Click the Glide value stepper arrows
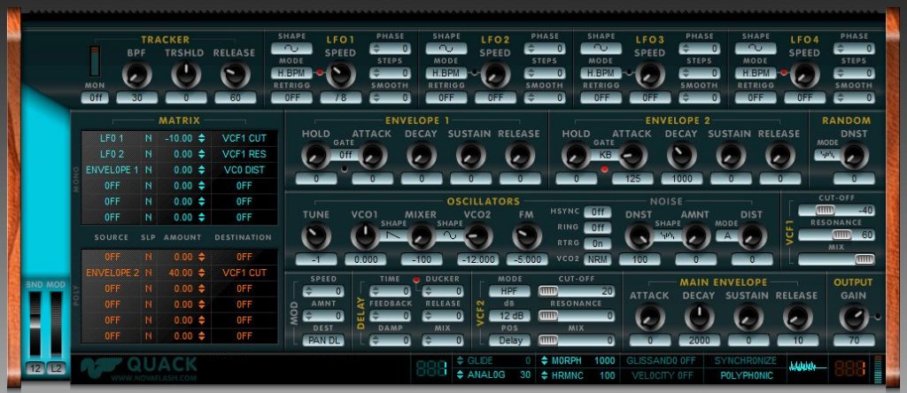The height and width of the screenshot is (393, 907). 461,360
